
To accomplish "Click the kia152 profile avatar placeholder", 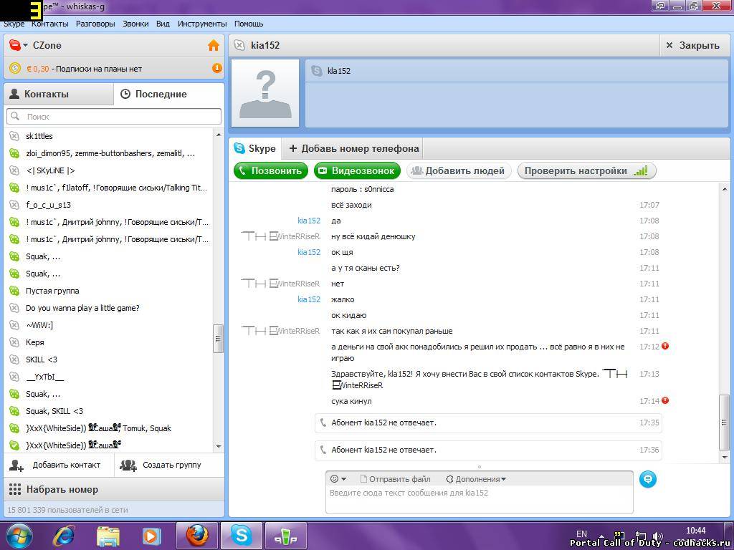I will 265,93.
